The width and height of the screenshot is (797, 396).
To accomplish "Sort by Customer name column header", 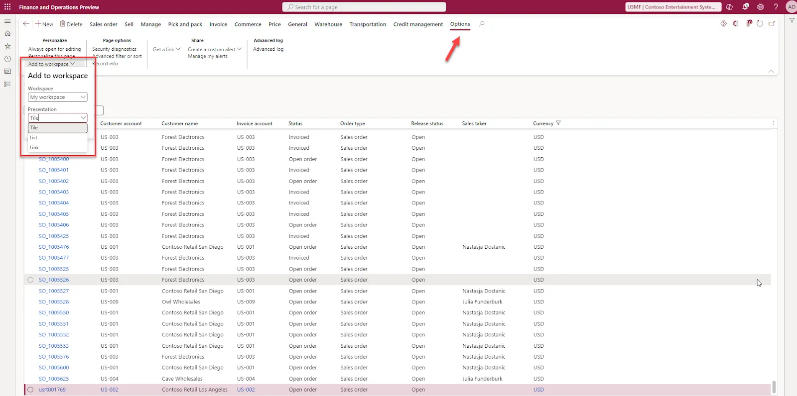I will tap(179, 123).
